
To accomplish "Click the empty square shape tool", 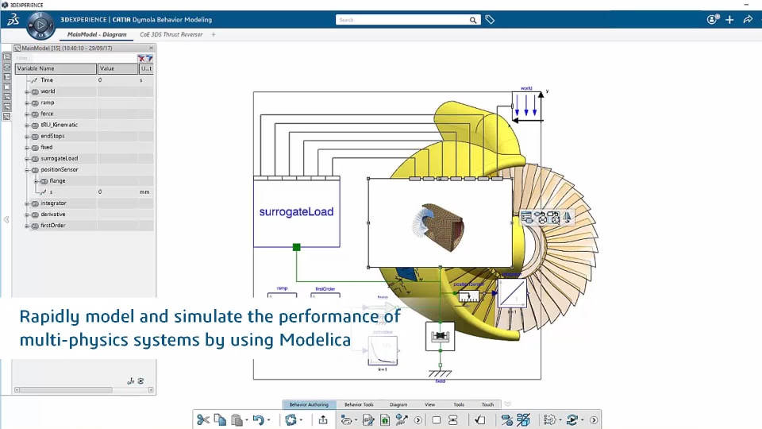I will click(x=437, y=419).
